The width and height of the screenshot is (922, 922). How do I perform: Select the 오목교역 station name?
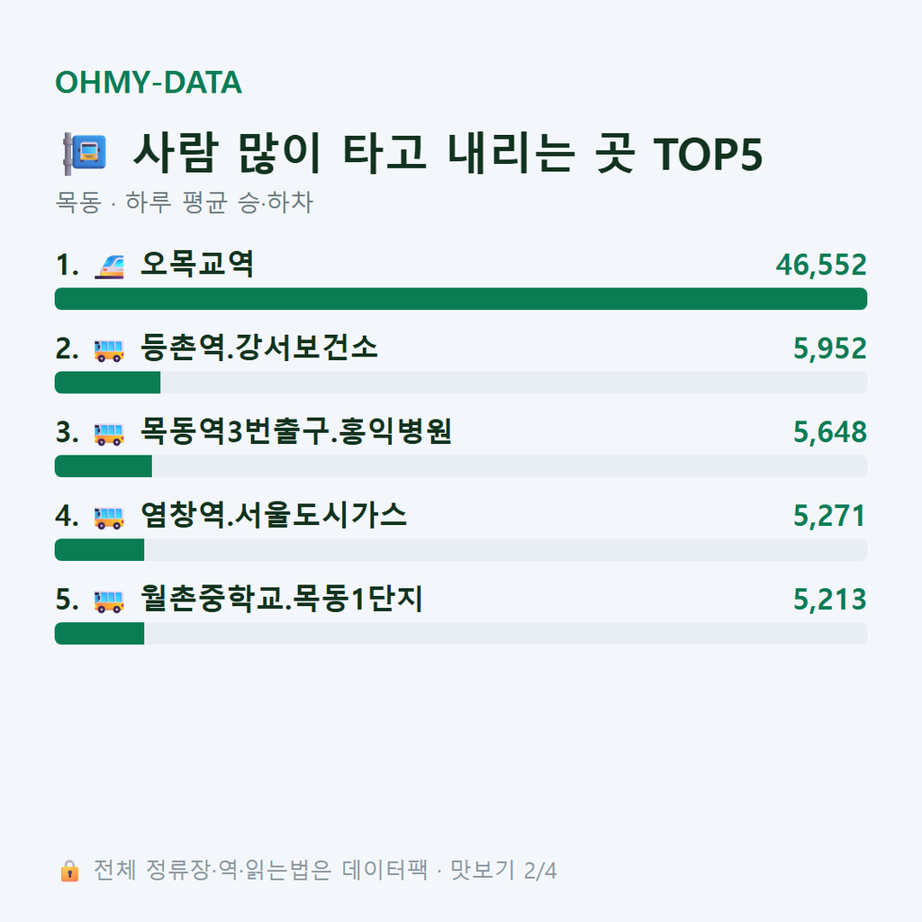(197, 264)
